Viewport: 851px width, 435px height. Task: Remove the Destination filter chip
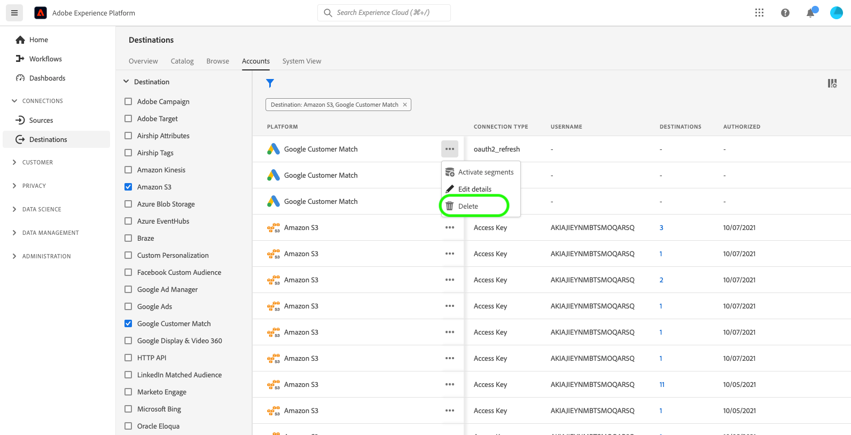(405, 105)
